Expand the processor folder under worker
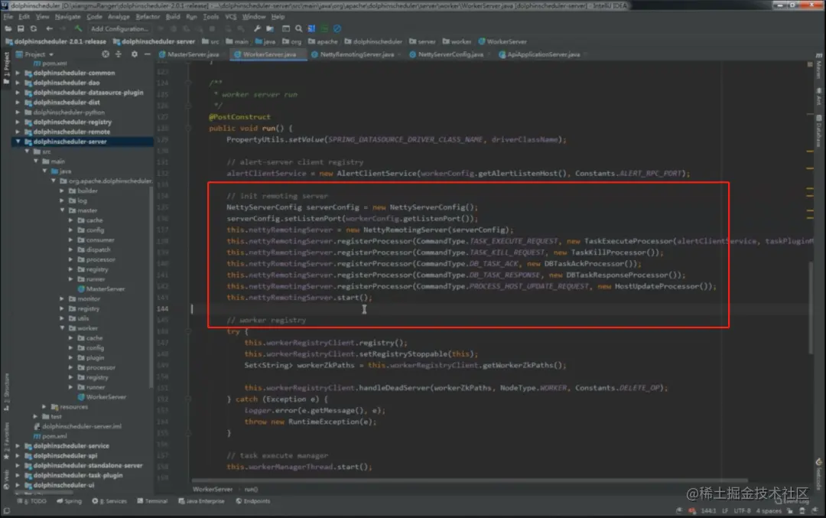 coord(71,367)
